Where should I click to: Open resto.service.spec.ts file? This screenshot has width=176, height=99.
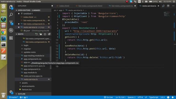point(33,76)
